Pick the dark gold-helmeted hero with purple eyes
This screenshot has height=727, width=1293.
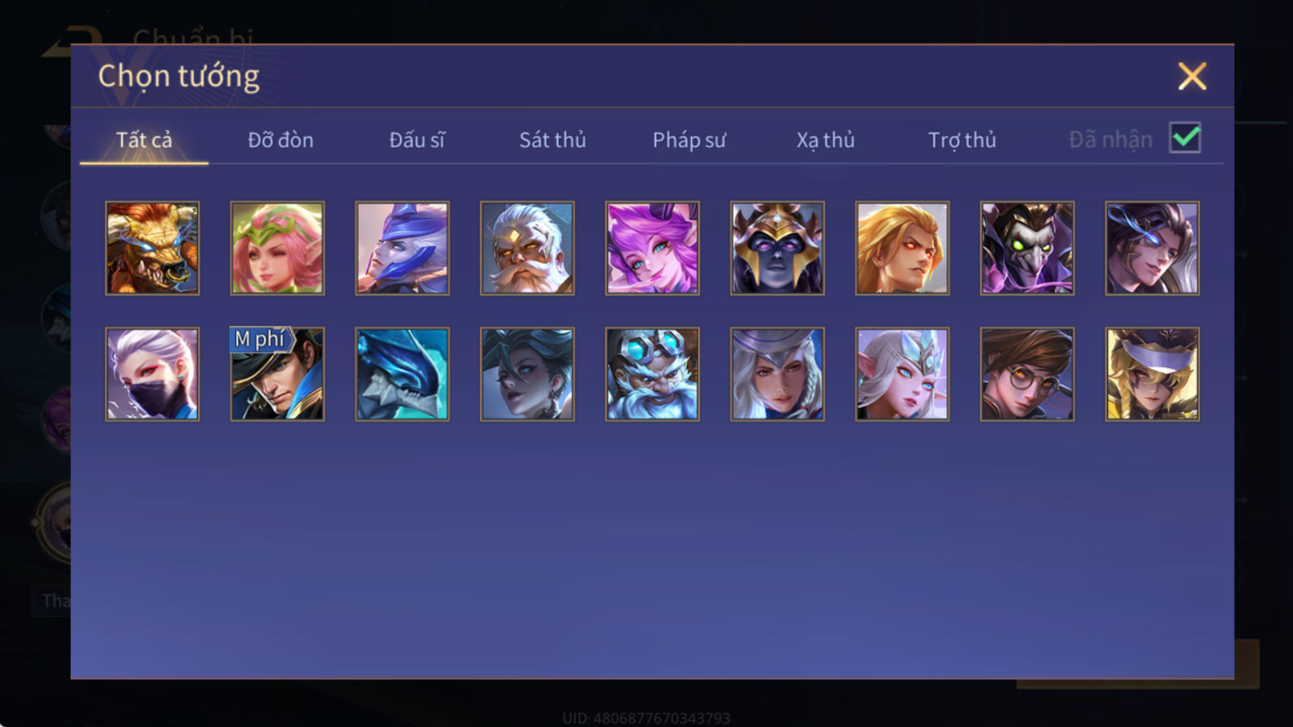[777, 248]
